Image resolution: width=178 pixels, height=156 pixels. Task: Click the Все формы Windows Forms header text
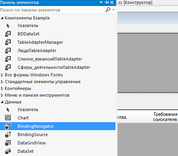34,75
